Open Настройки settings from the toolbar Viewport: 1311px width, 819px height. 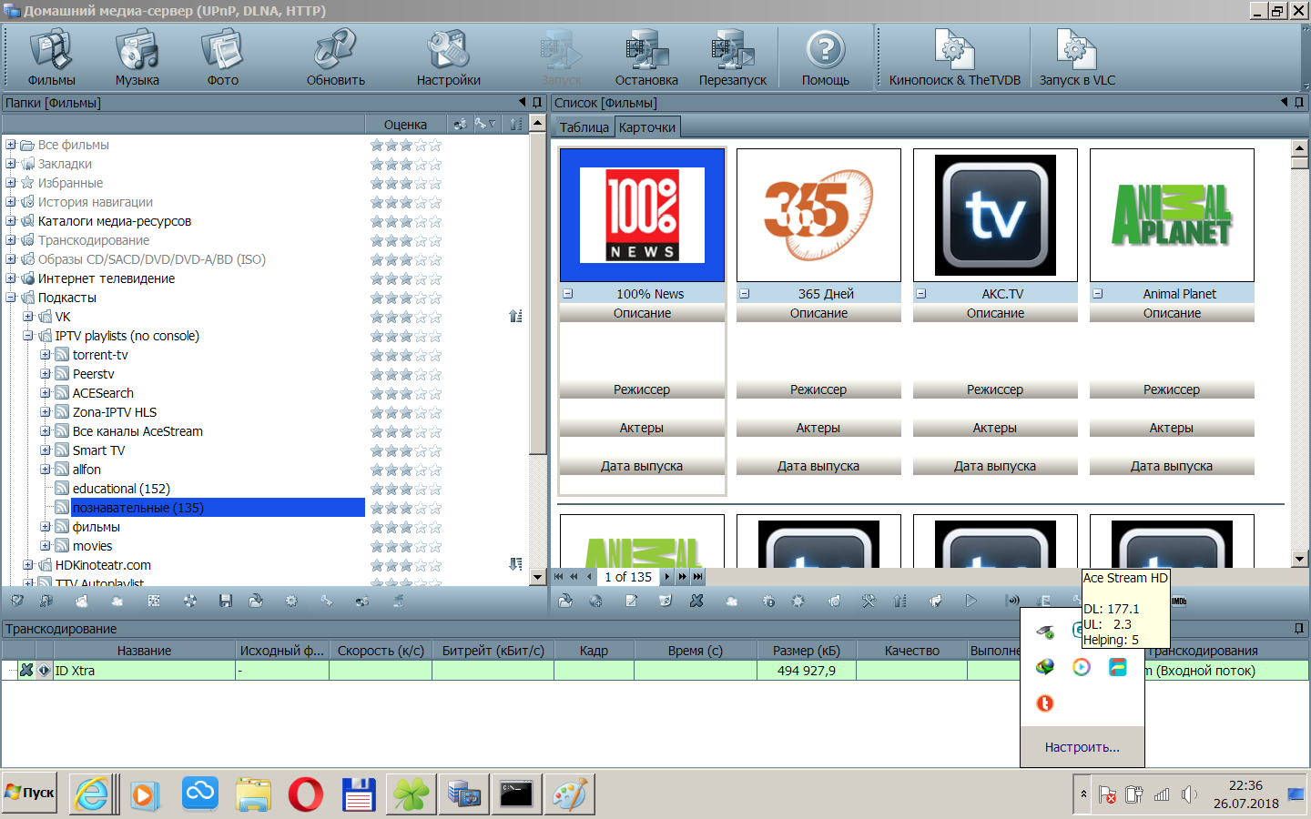tap(448, 57)
